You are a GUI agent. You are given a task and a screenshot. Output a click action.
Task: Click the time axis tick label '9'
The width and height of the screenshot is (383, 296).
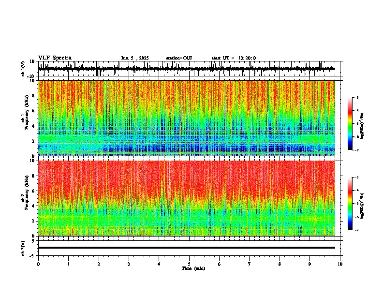coord(309,264)
